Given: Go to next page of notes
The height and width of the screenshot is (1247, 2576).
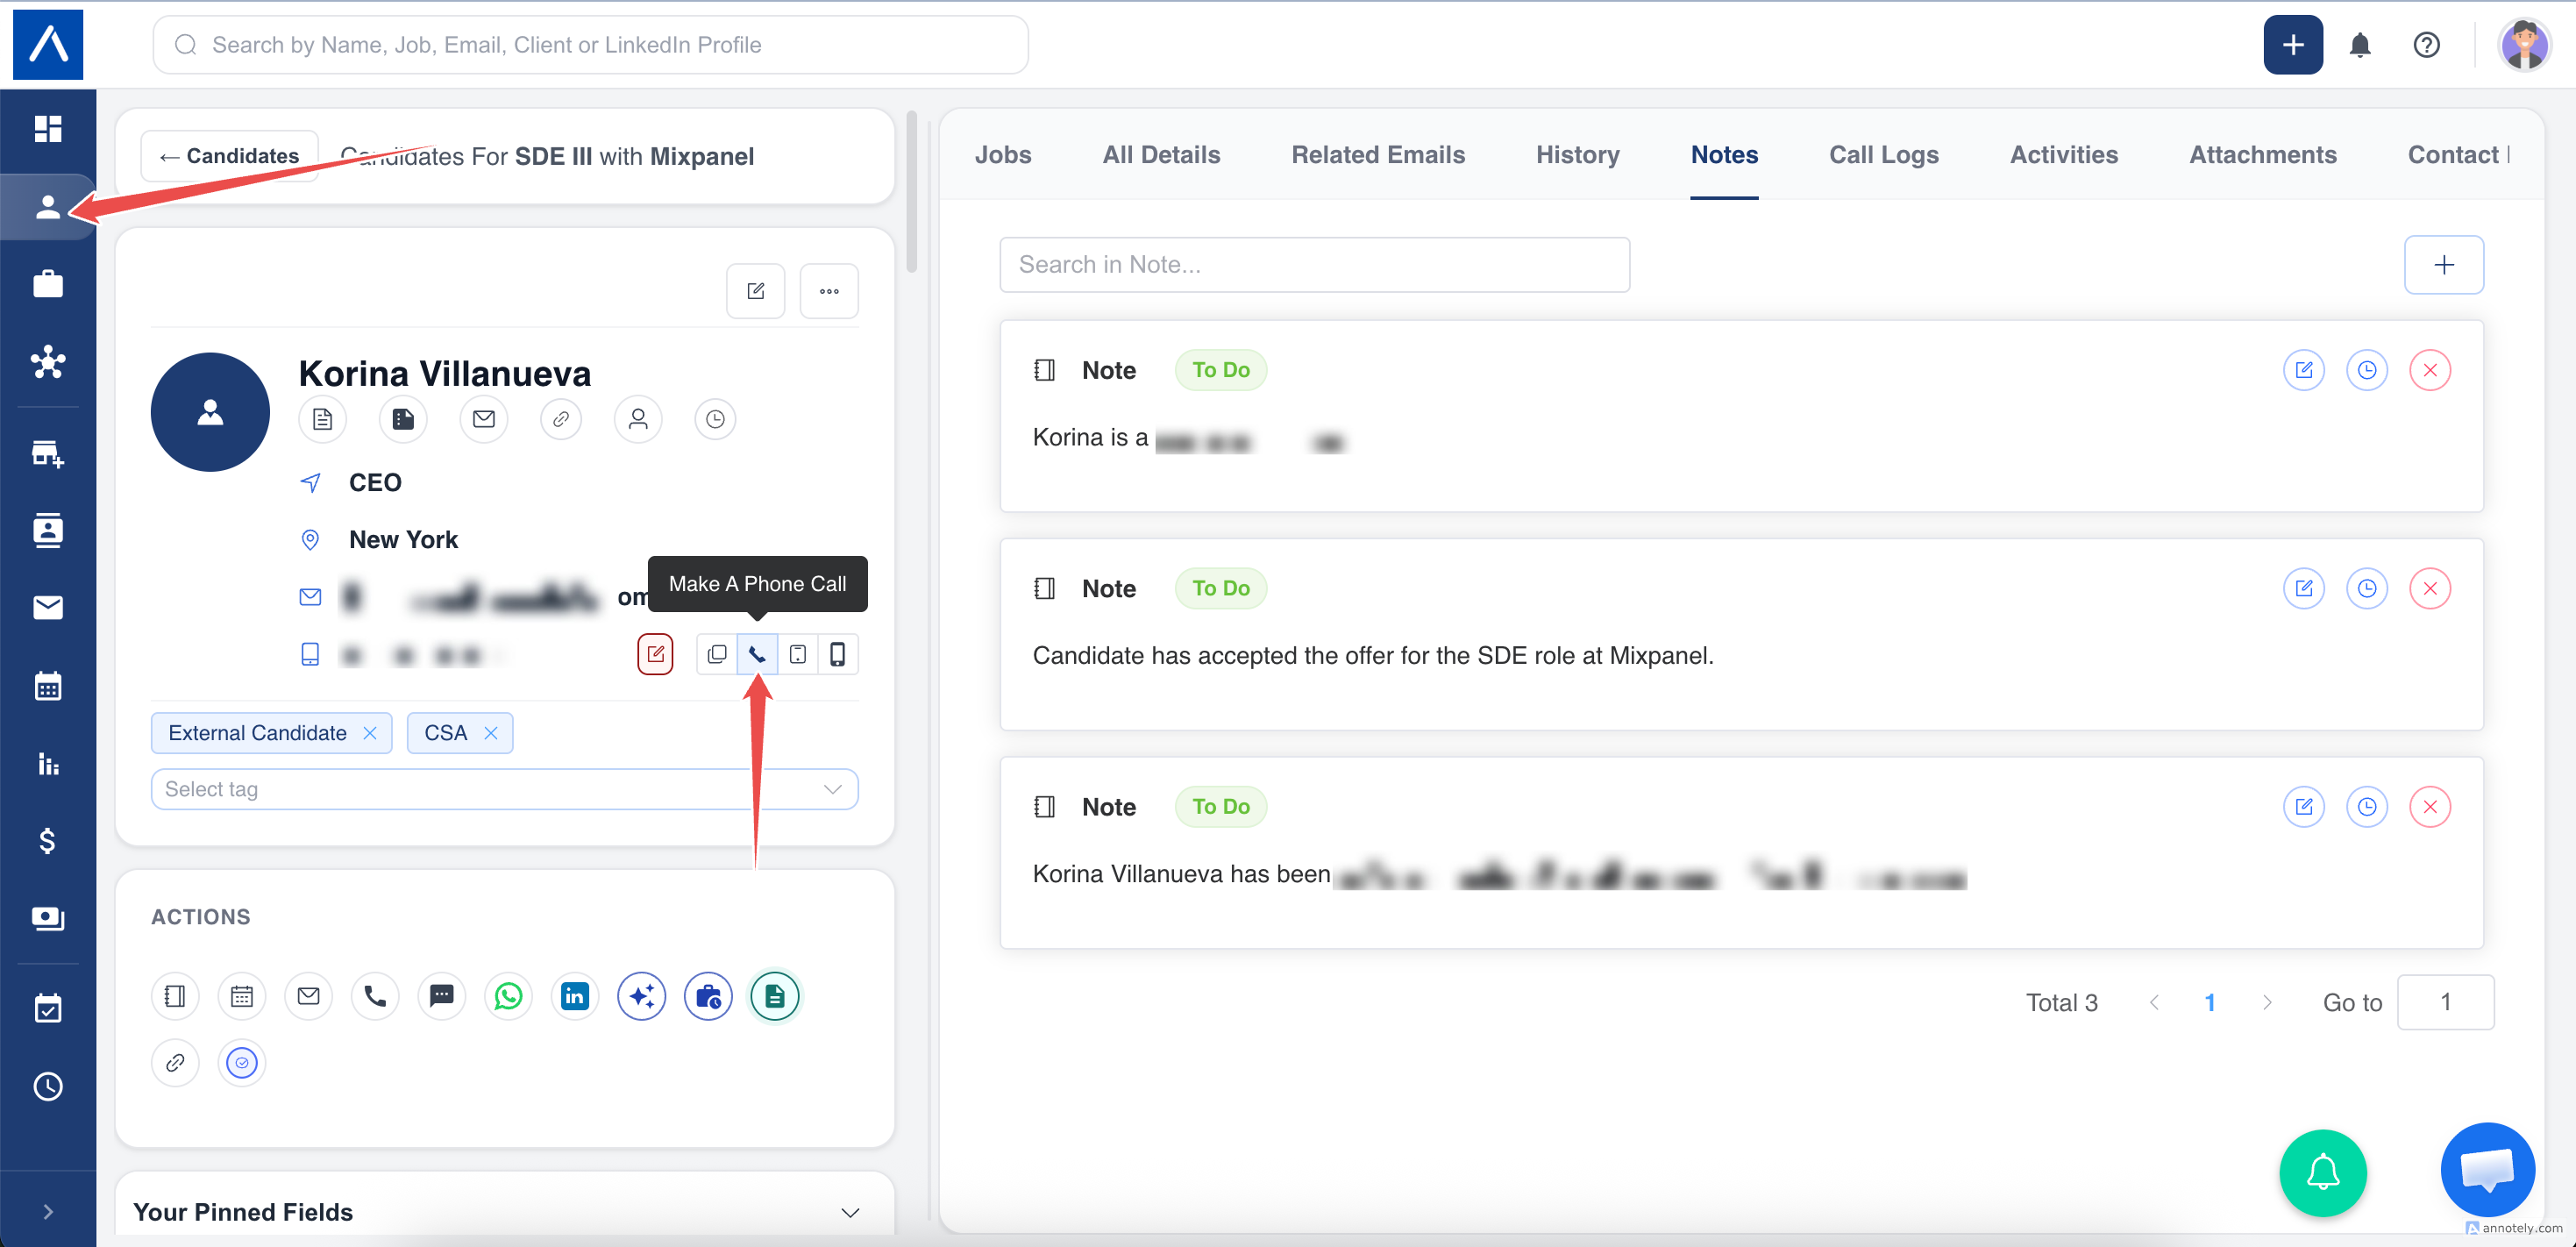Looking at the screenshot, I should tap(2267, 1002).
